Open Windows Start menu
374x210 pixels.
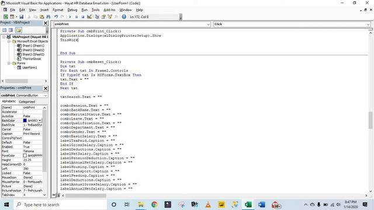(6, 205)
